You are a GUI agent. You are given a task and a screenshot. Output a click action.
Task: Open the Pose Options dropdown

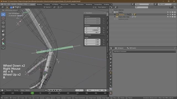103,7
